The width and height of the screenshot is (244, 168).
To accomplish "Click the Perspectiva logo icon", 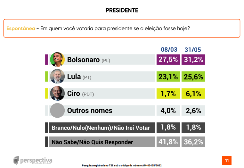I will 17,160.
